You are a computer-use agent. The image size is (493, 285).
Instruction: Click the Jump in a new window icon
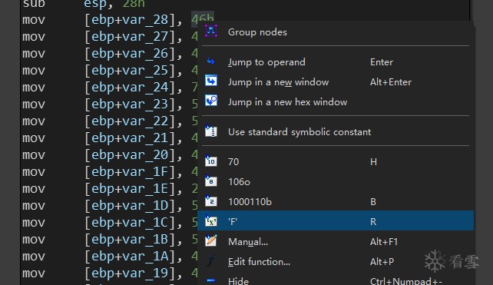point(211,81)
